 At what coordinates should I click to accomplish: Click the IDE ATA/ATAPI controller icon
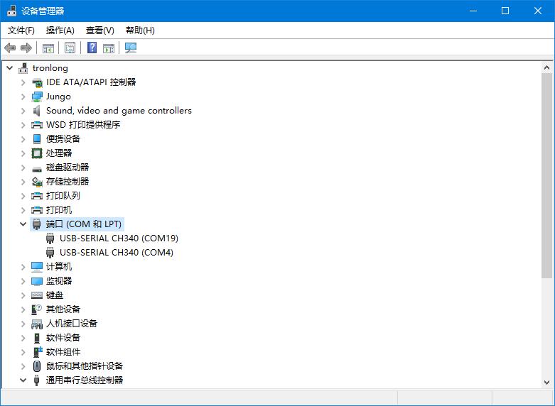(x=37, y=83)
